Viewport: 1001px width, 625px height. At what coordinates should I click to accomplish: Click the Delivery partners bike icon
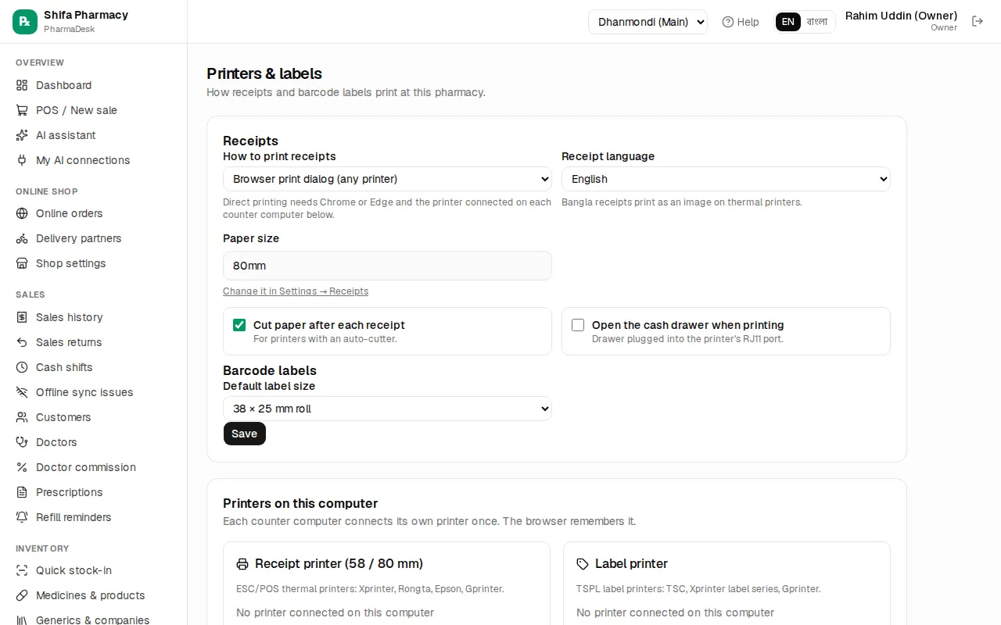[22, 238]
